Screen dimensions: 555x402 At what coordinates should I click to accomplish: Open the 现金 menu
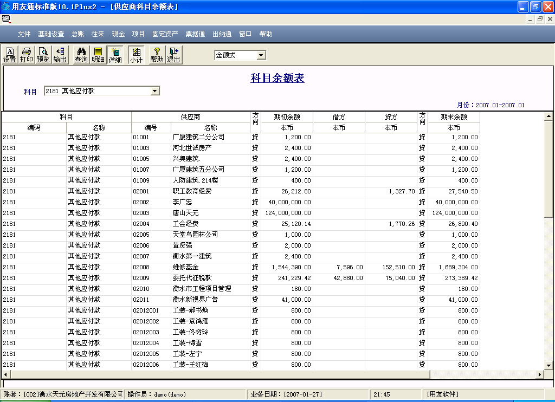(x=118, y=34)
